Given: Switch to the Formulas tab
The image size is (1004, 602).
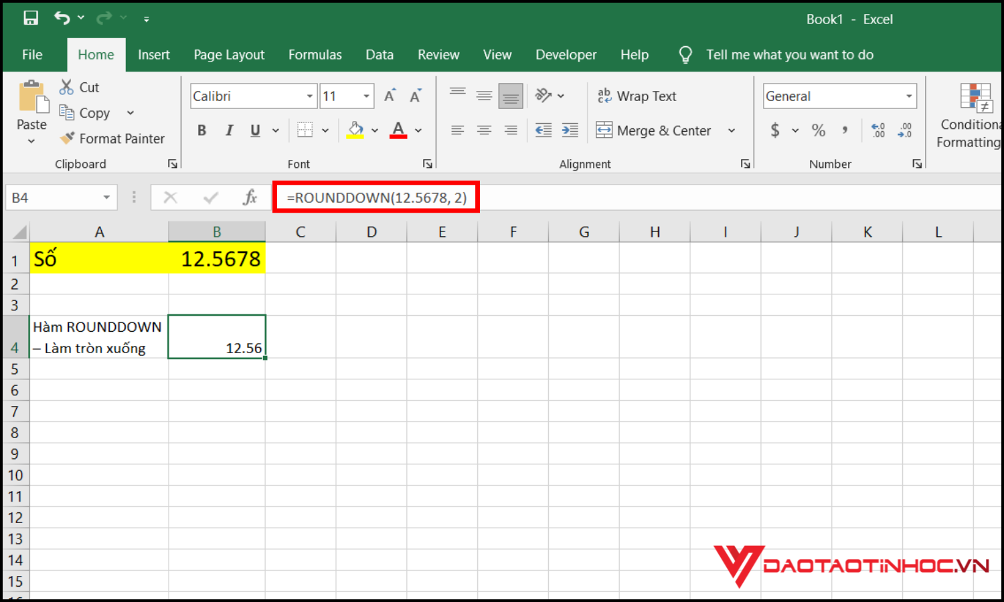Looking at the screenshot, I should pyautogui.click(x=315, y=55).
